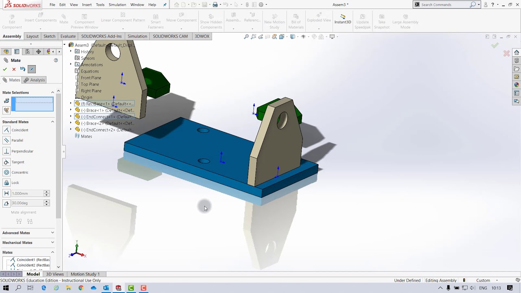Expand the Advanced Mates section
The image size is (521, 293).
click(53, 233)
